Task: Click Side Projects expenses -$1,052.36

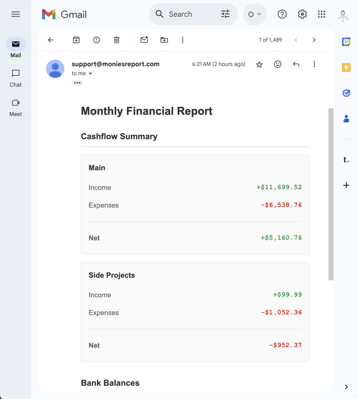Action: (281, 313)
